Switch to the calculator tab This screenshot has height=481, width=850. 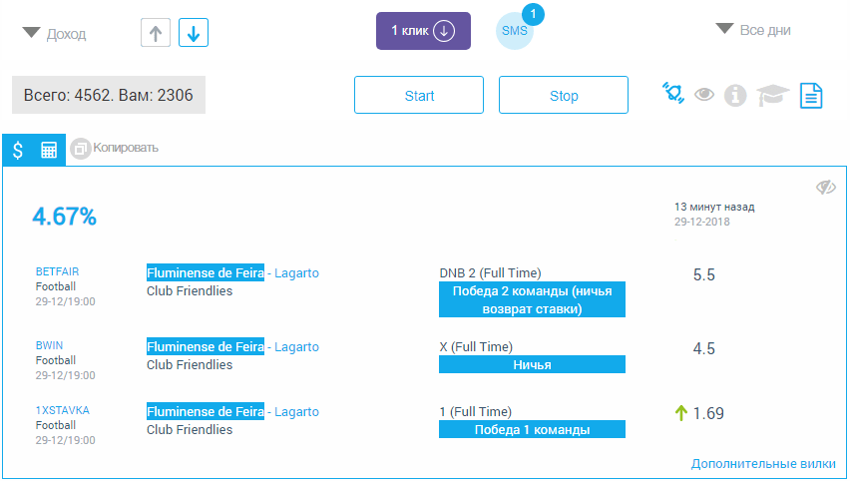[49, 151]
